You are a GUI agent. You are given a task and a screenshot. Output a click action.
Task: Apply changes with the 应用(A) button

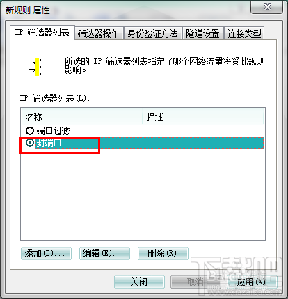pyautogui.click(x=252, y=282)
